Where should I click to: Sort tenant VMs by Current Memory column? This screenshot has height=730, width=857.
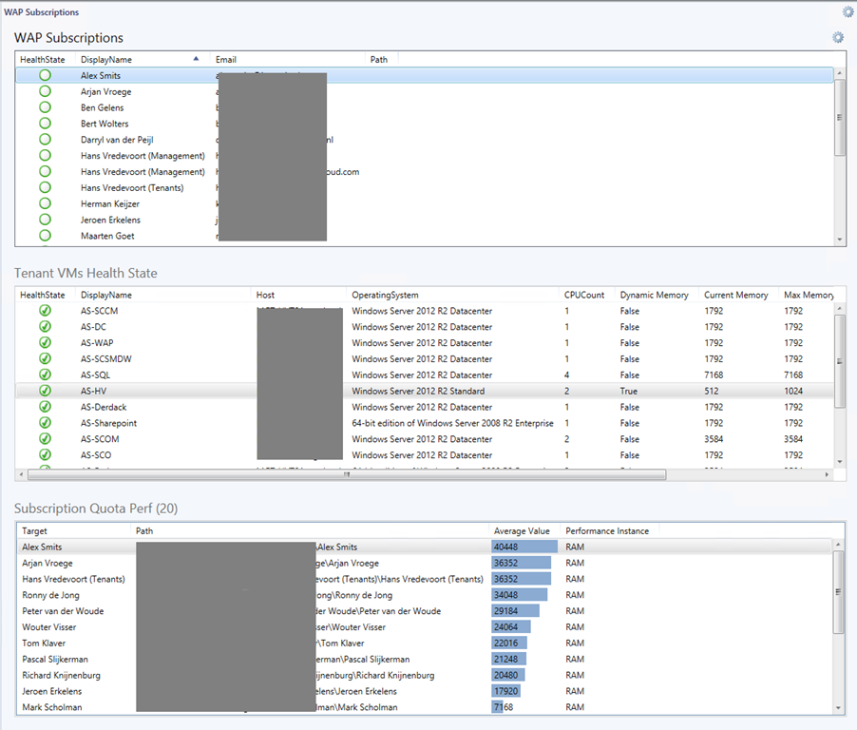(x=735, y=295)
